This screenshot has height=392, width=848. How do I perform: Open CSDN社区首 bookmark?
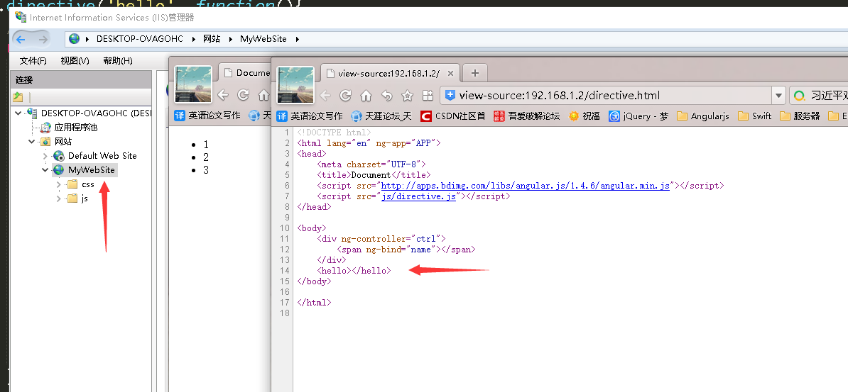[452, 116]
